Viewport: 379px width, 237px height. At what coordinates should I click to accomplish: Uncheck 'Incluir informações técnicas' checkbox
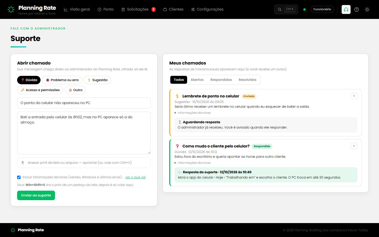pyautogui.click(x=19, y=177)
